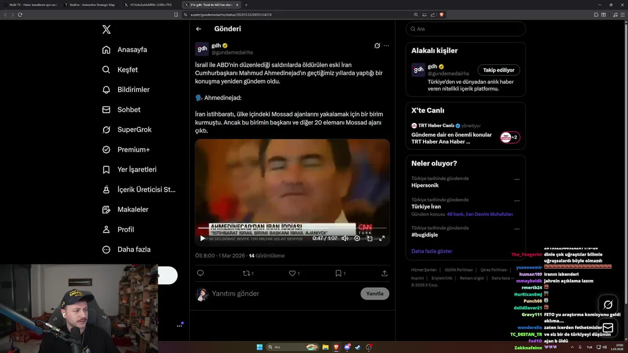Open @gundemedairhs handle on post
The height and width of the screenshot is (353, 628).
coord(232,52)
